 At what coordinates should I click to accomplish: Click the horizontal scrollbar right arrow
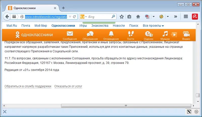pyautogui.click(x=193, y=106)
